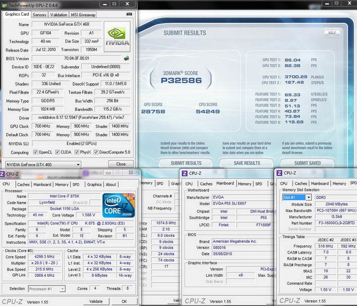Click the CPU-Z icon of Mainboard window
The height and width of the screenshot is (306, 357).
184,173
